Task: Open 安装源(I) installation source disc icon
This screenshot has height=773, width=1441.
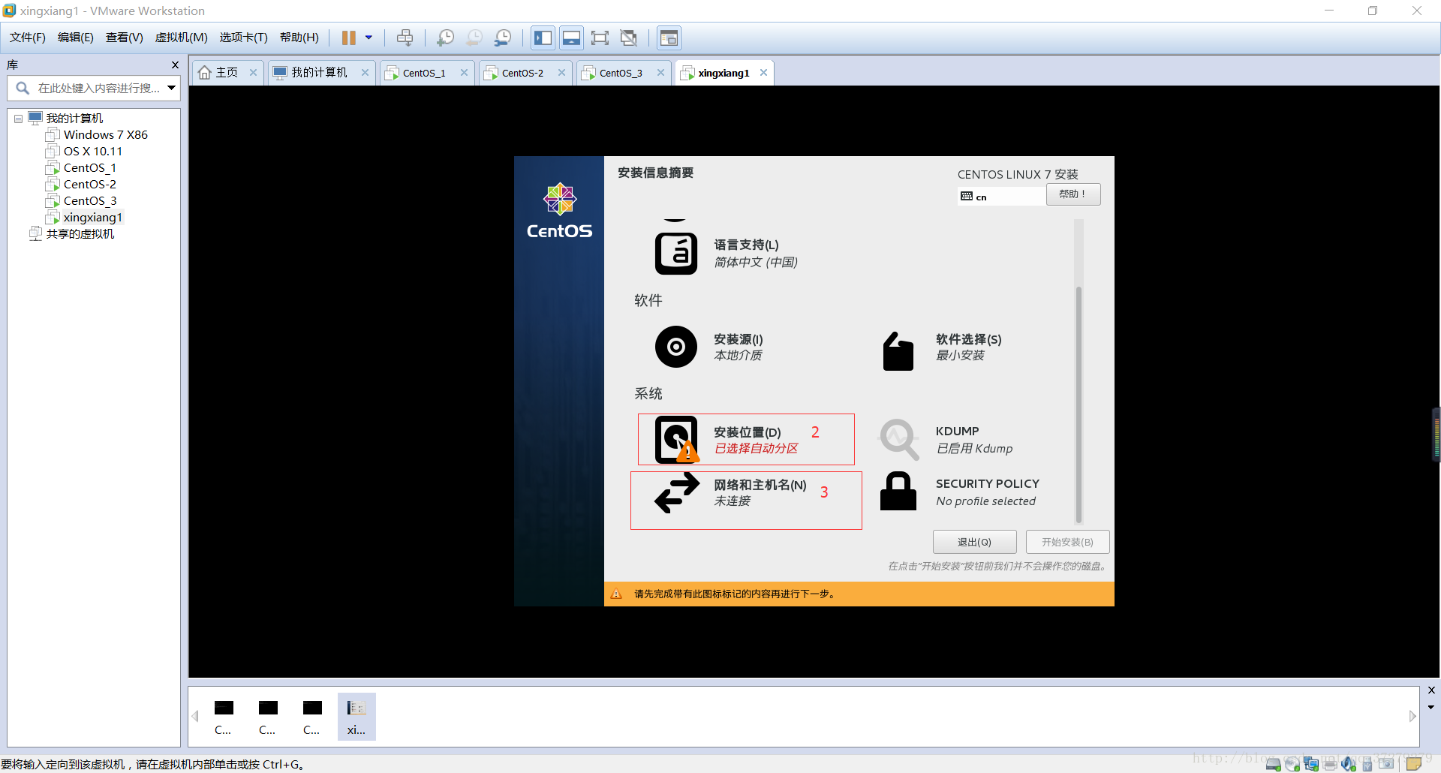Action: point(676,347)
